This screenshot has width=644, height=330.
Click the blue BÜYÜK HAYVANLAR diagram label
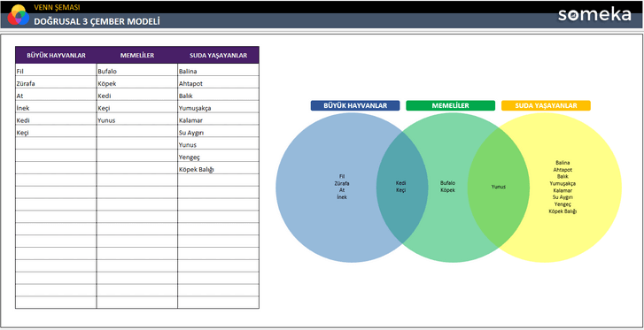click(x=355, y=105)
